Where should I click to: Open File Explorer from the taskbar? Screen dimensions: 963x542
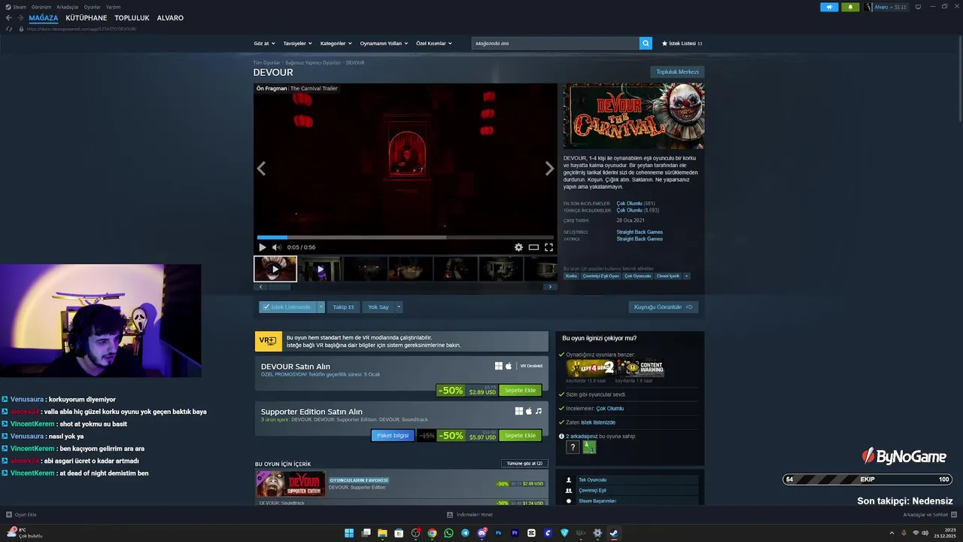pos(382,533)
